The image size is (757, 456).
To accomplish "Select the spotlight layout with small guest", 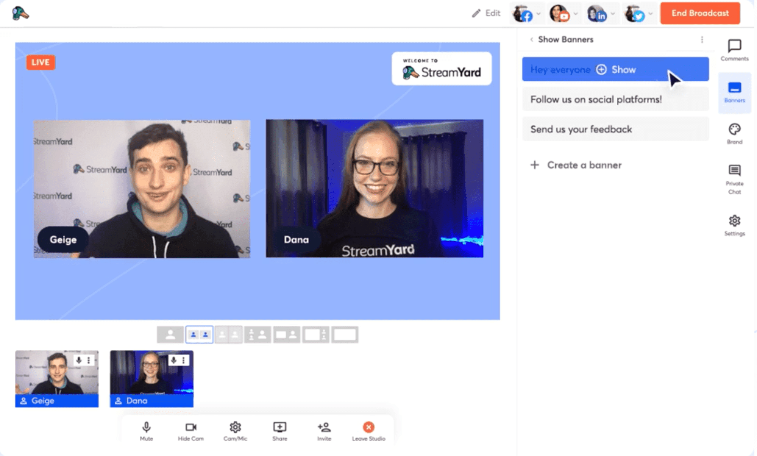I will [x=258, y=335].
